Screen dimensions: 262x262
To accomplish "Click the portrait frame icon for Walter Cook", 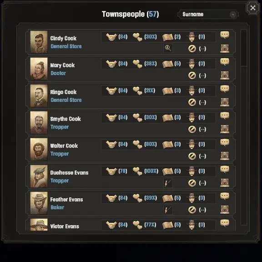I will [x=225, y=156].
